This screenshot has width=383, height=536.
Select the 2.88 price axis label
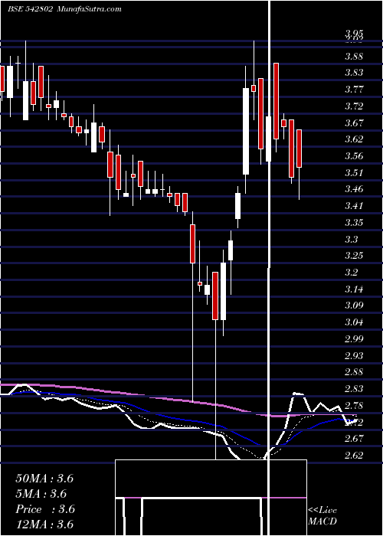click(x=354, y=372)
